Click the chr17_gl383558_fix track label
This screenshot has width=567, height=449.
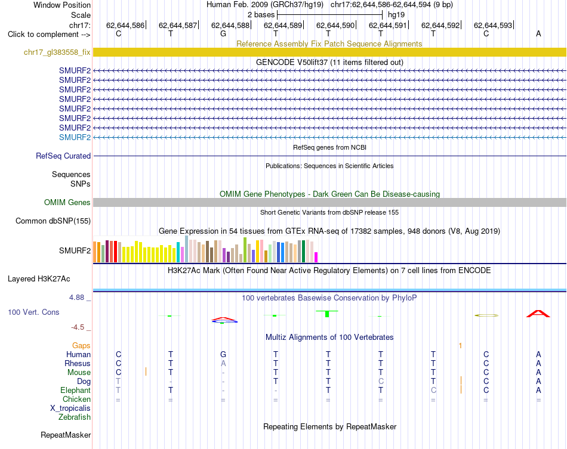coord(57,52)
